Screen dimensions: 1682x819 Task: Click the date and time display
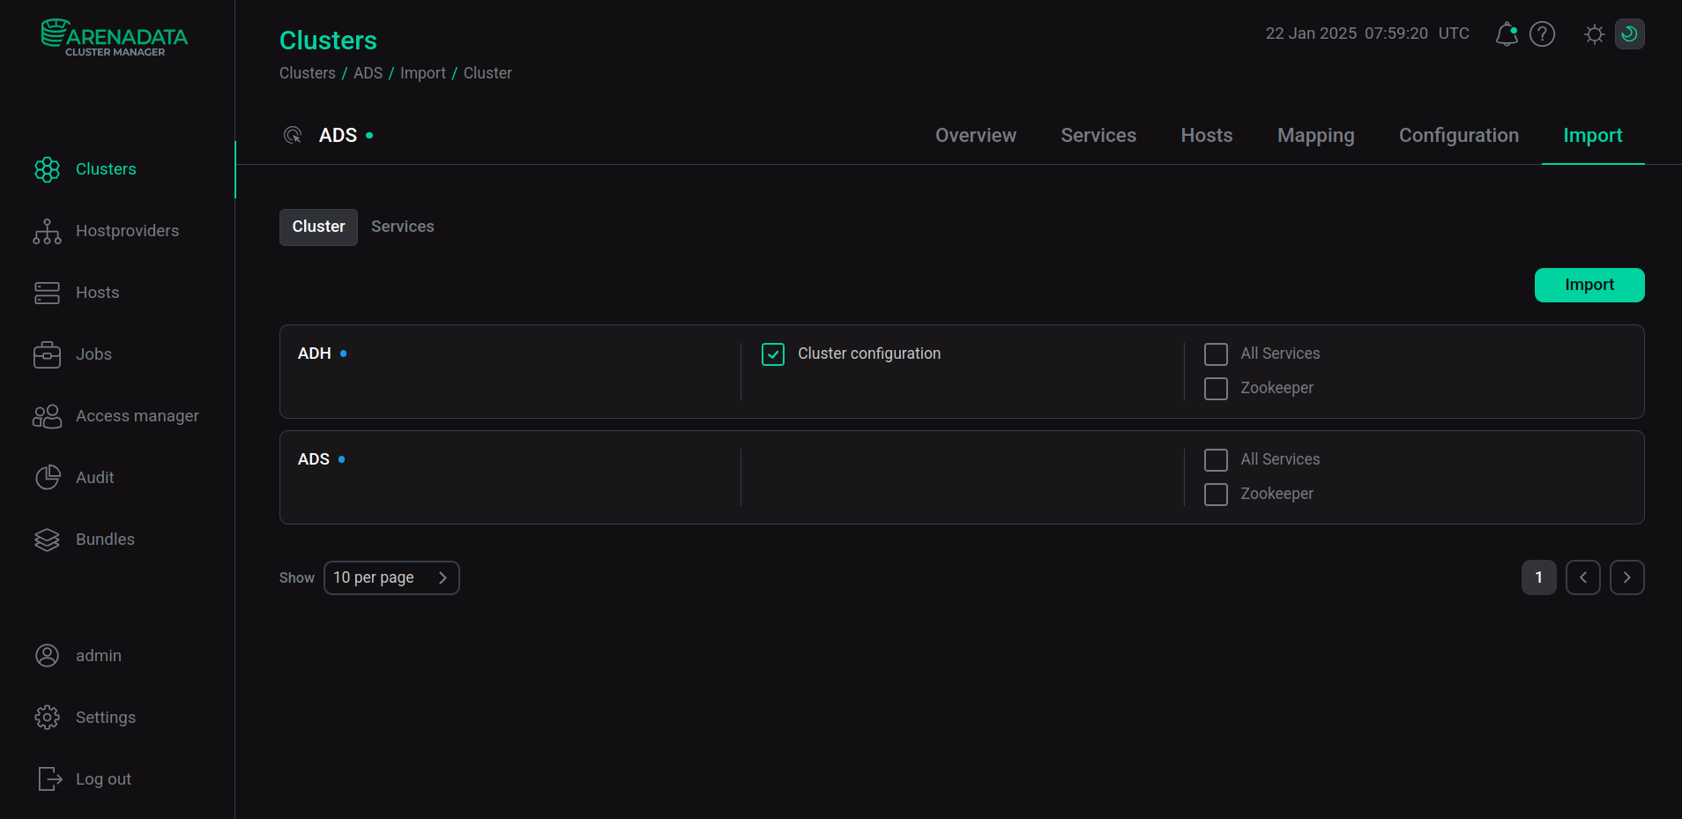click(1367, 34)
